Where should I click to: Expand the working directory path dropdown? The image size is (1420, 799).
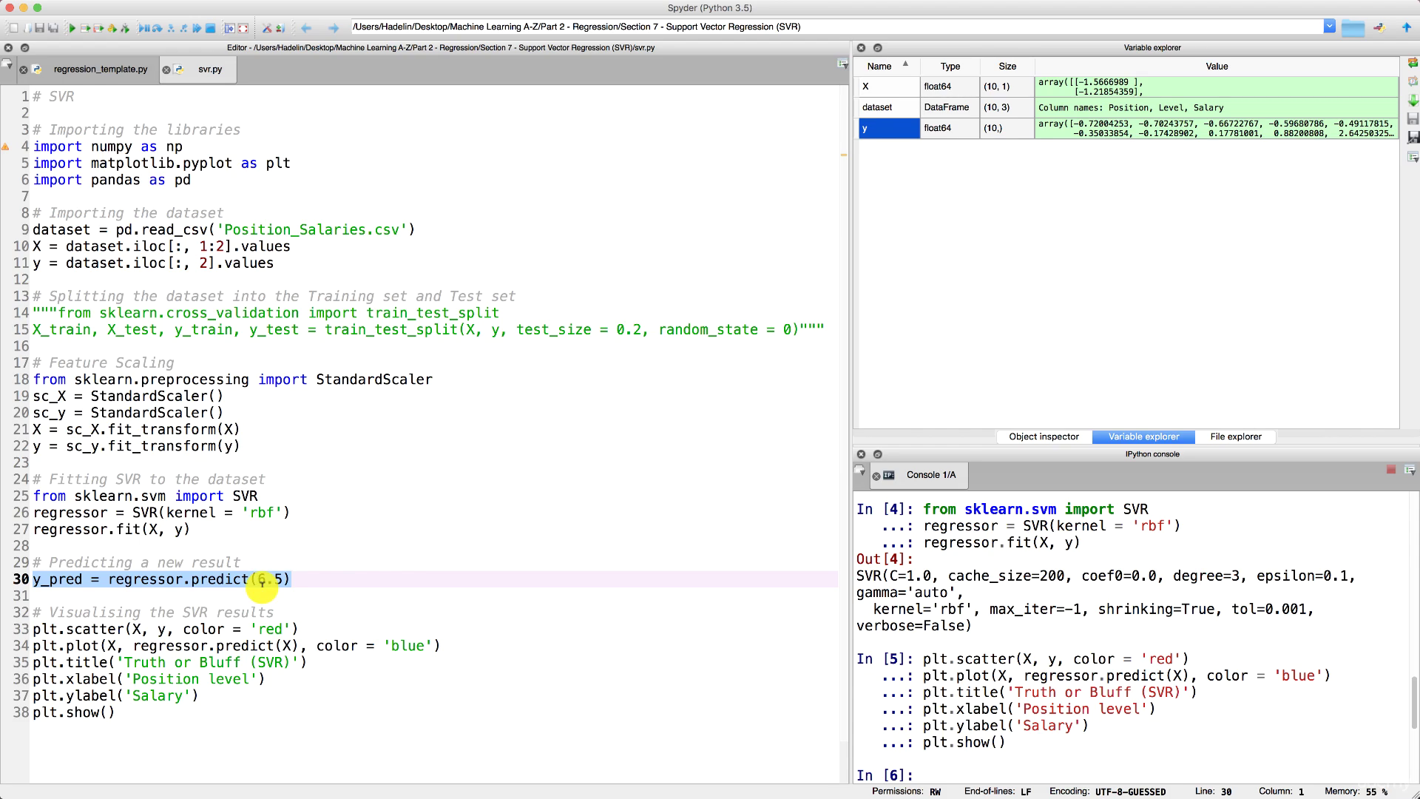pos(1329,27)
